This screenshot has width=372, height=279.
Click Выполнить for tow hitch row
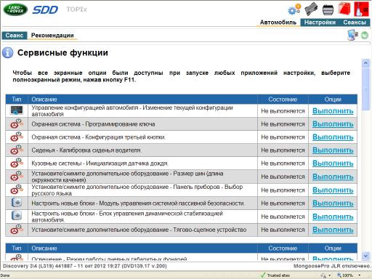333,230
